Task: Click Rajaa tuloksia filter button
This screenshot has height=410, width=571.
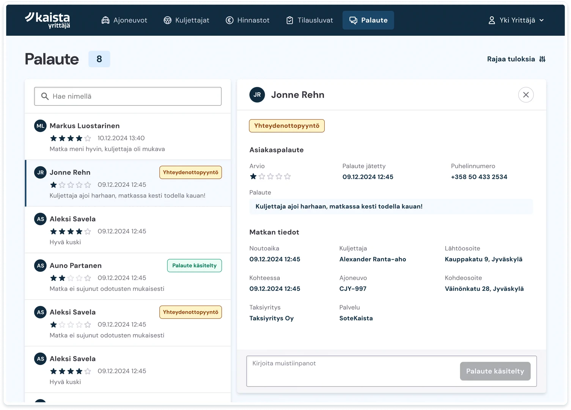Action: pos(516,59)
